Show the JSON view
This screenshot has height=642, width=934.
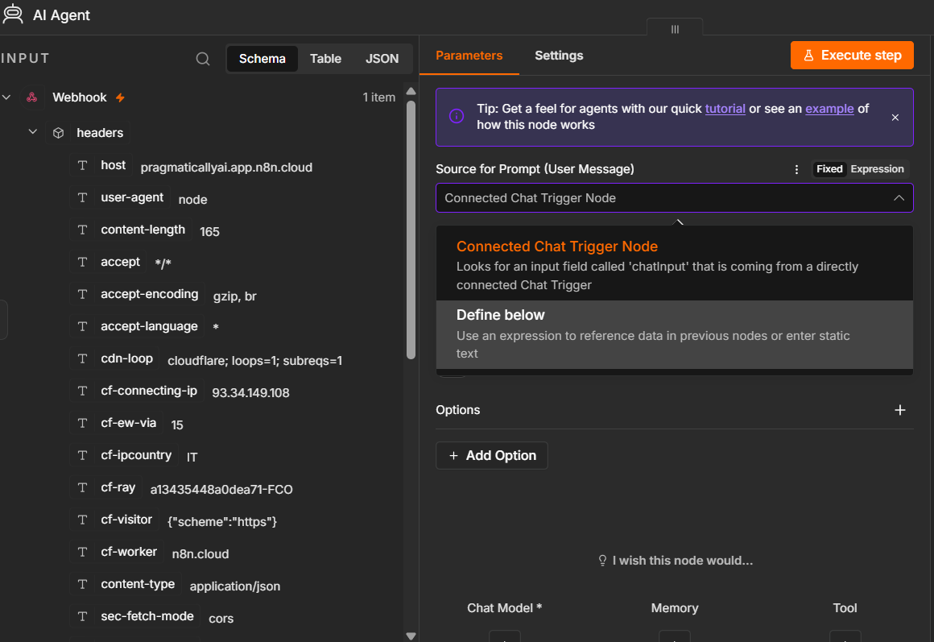(382, 59)
